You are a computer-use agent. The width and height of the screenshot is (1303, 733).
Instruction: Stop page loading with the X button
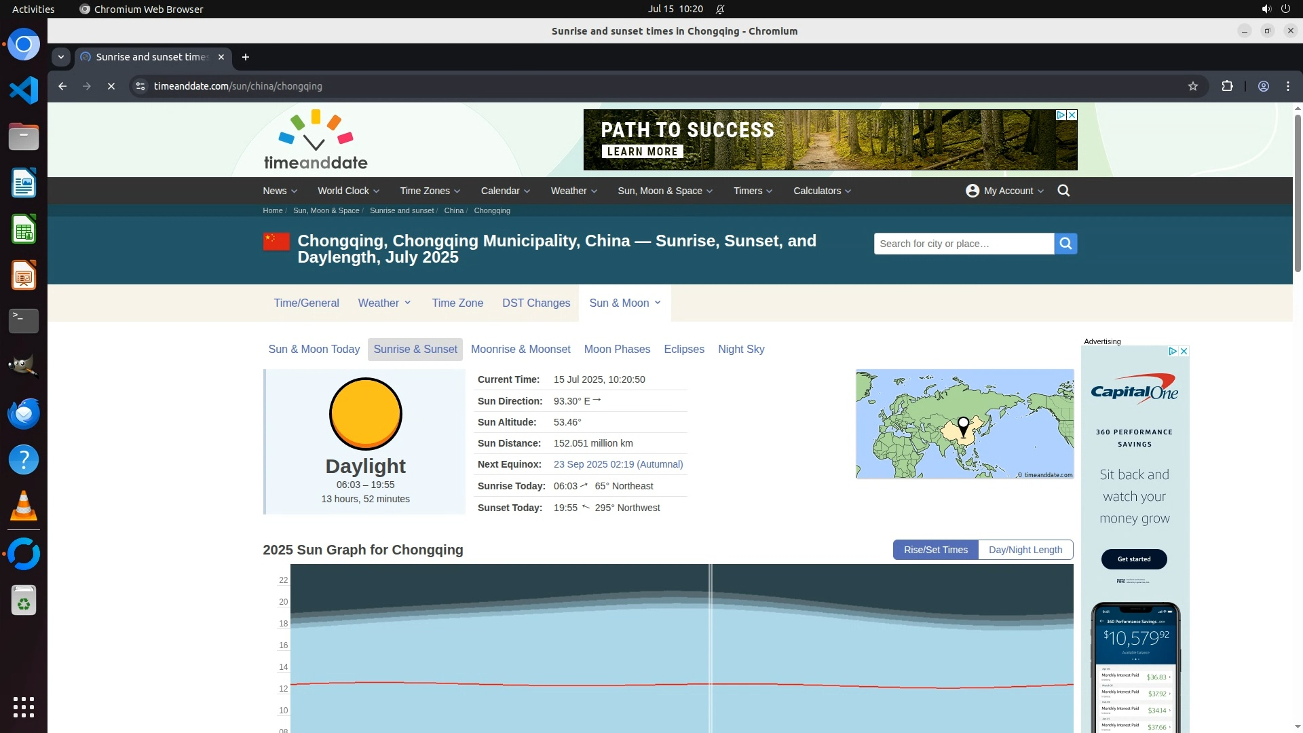pyautogui.click(x=111, y=86)
